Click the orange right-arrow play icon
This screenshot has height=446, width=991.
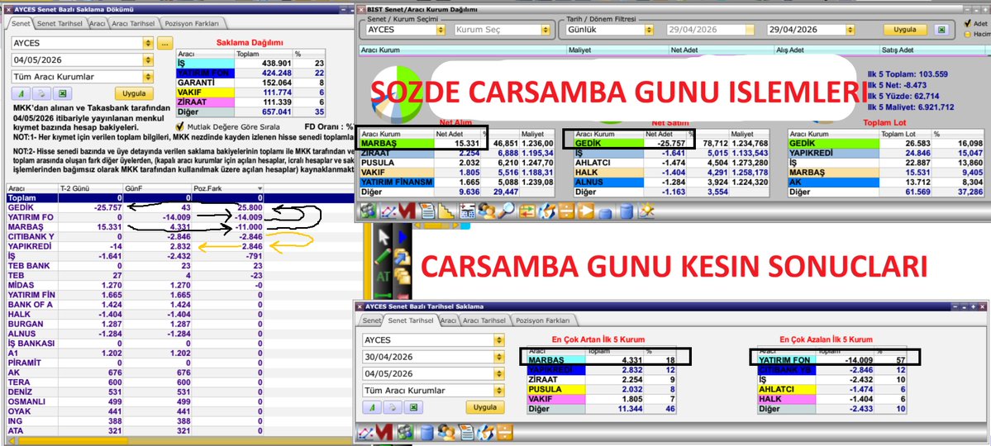pyautogui.click(x=586, y=211)
